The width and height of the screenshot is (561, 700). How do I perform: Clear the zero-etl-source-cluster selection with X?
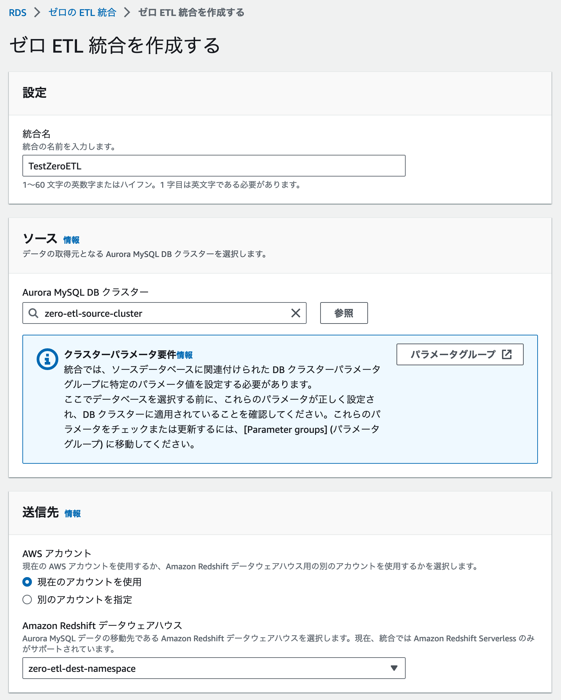[x=296, y=313]
